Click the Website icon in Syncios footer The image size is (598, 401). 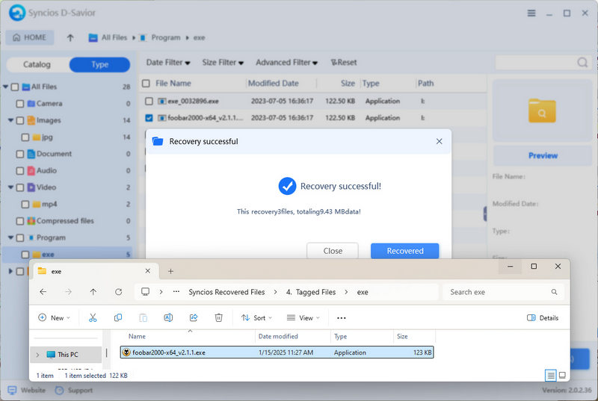point(13,391)
